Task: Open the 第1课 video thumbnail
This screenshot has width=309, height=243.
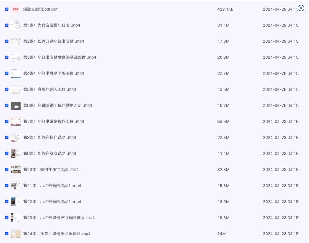Action: pos(16,25)
